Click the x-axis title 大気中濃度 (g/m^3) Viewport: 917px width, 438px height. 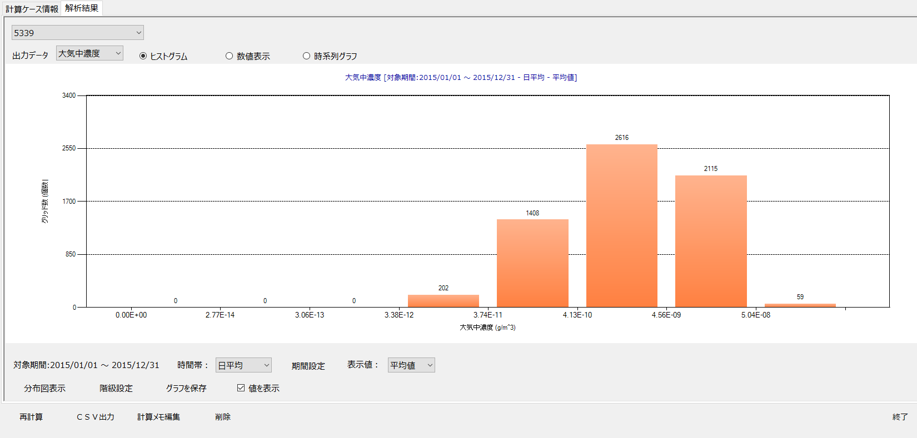pyautogui.click(x=487, y=328)
